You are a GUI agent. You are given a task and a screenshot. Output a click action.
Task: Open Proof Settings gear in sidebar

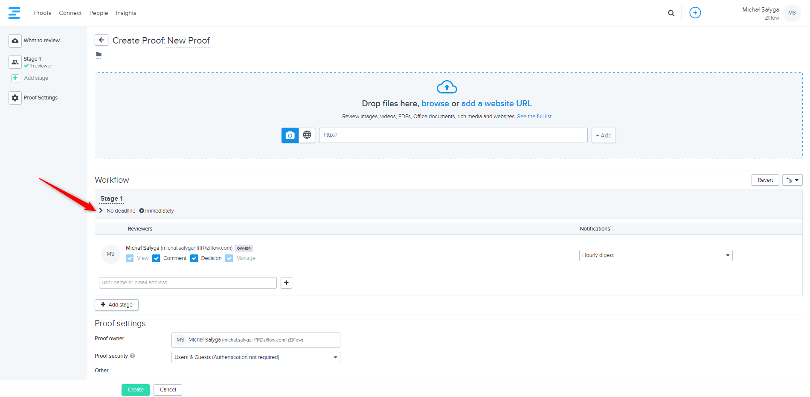pos(15,98)
